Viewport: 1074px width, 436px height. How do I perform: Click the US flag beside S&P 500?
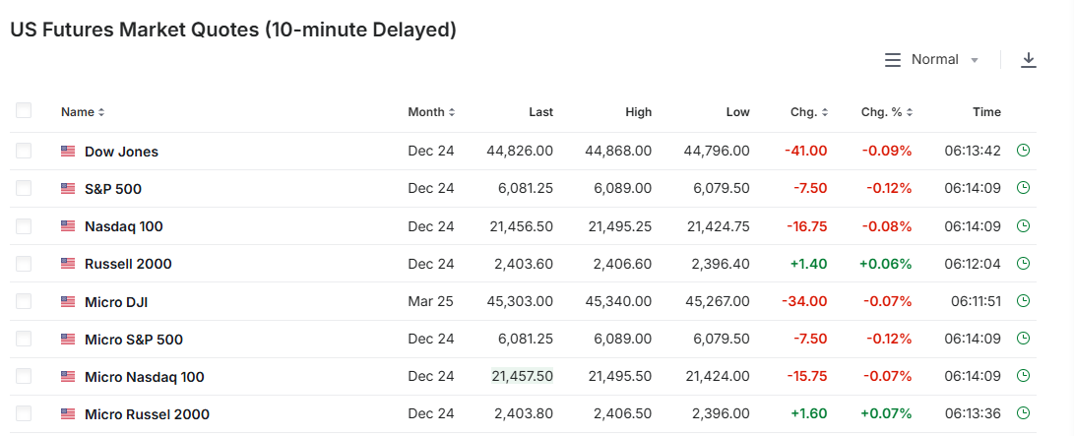click(x=68, y=189)
